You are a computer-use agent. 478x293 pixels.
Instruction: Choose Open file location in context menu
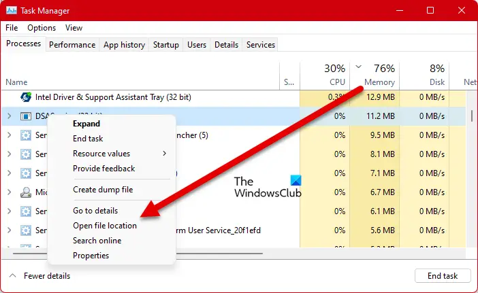pyautogui.click(x=105, y=226)
